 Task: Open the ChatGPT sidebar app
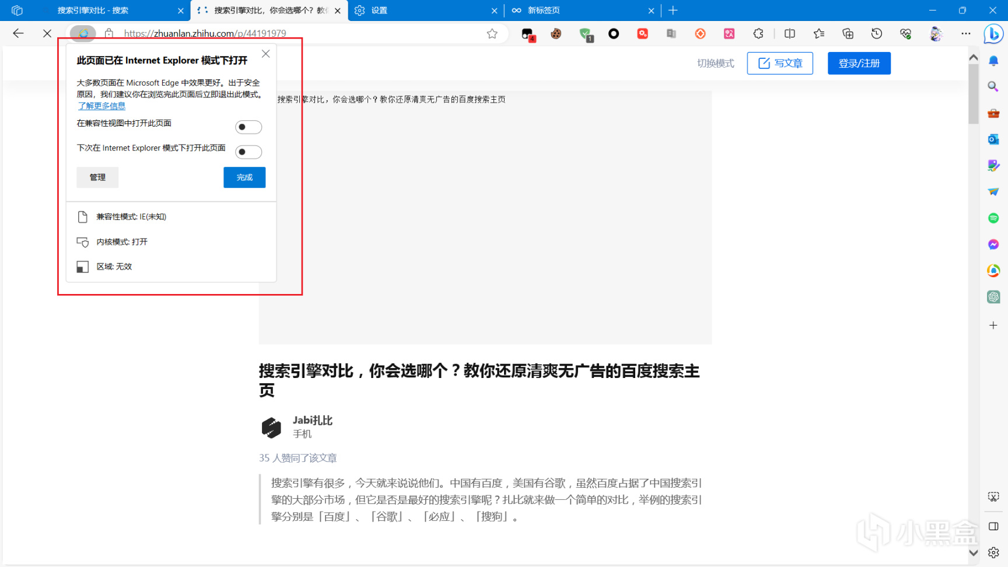pyautogui.click(x=993, y=297)
